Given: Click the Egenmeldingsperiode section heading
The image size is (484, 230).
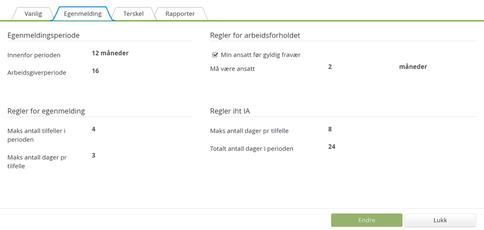Looking at the screenshot, I should click(x=44, y=35).
